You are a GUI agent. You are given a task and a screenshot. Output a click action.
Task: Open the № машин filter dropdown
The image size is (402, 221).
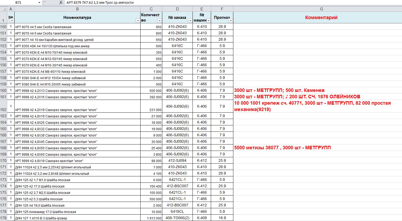[208, 20]
